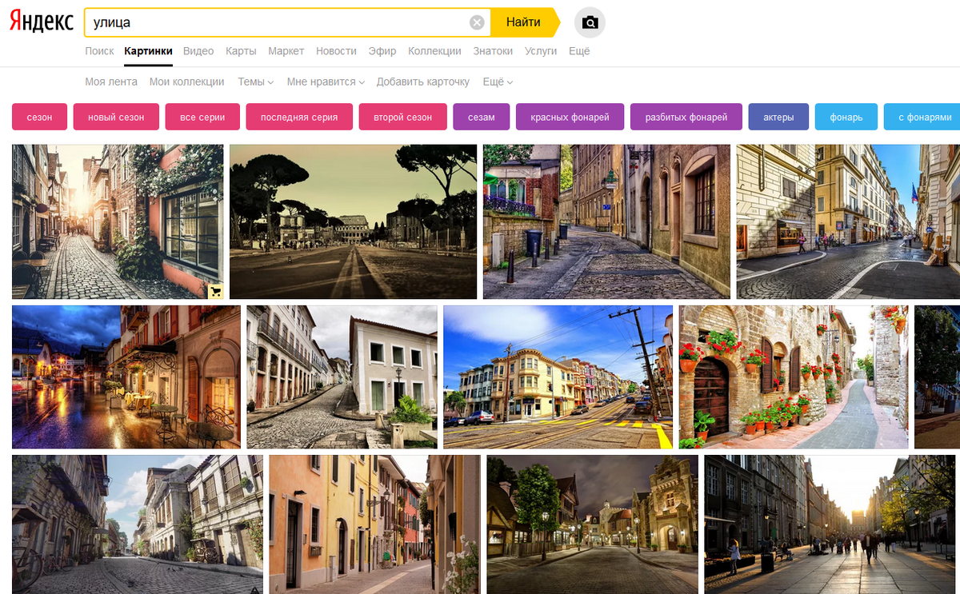
Task: Open the white colonial houses uphill image
Action: pyautogui.click(x=342, y=377)
